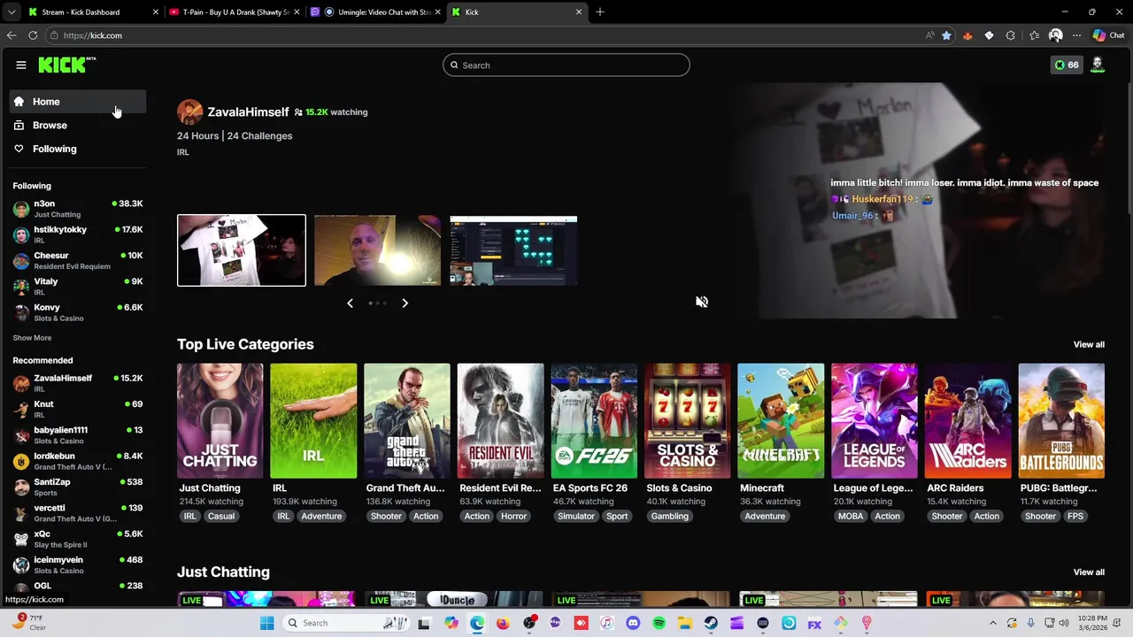Open babyalien1111 recommended channel
1133x637 pixels.
pos(78,434)
